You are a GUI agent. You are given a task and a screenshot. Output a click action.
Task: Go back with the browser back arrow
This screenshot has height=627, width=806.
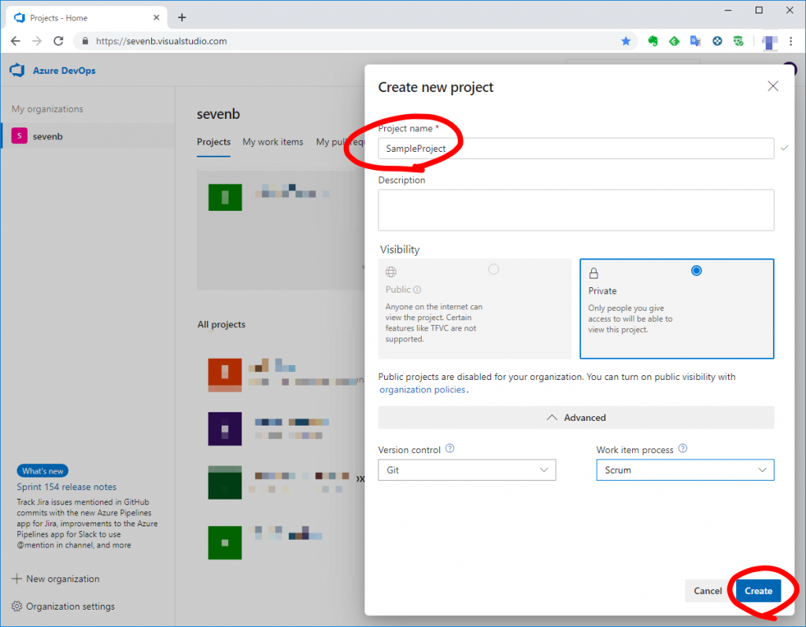point(16,41)
